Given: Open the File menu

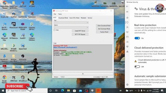Looking at the screenshot, I should [x=55, y=14].
